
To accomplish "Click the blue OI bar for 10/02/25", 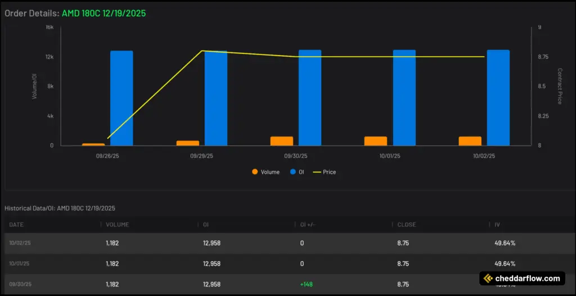I will 498,98.
